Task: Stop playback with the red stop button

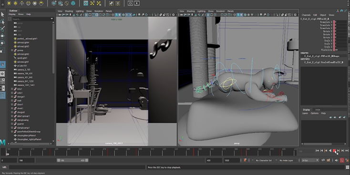Action: pyautogui.click(x=334, y=151)
